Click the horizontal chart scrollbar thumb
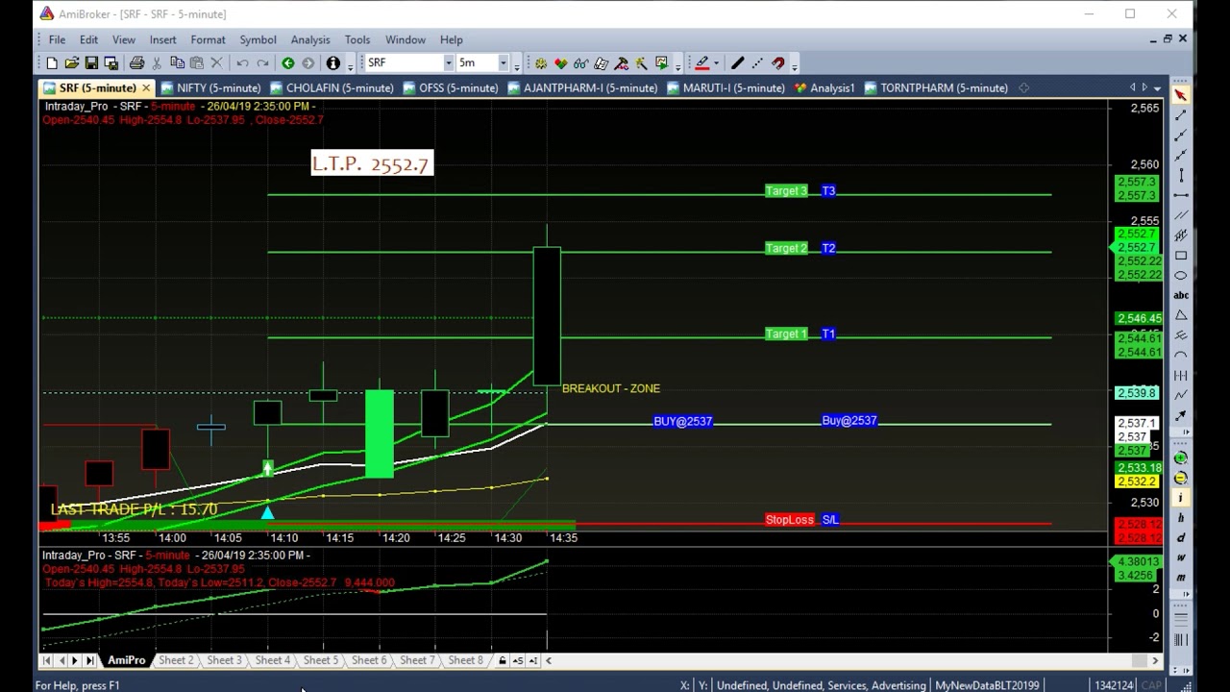 [x=1142, y=660]
